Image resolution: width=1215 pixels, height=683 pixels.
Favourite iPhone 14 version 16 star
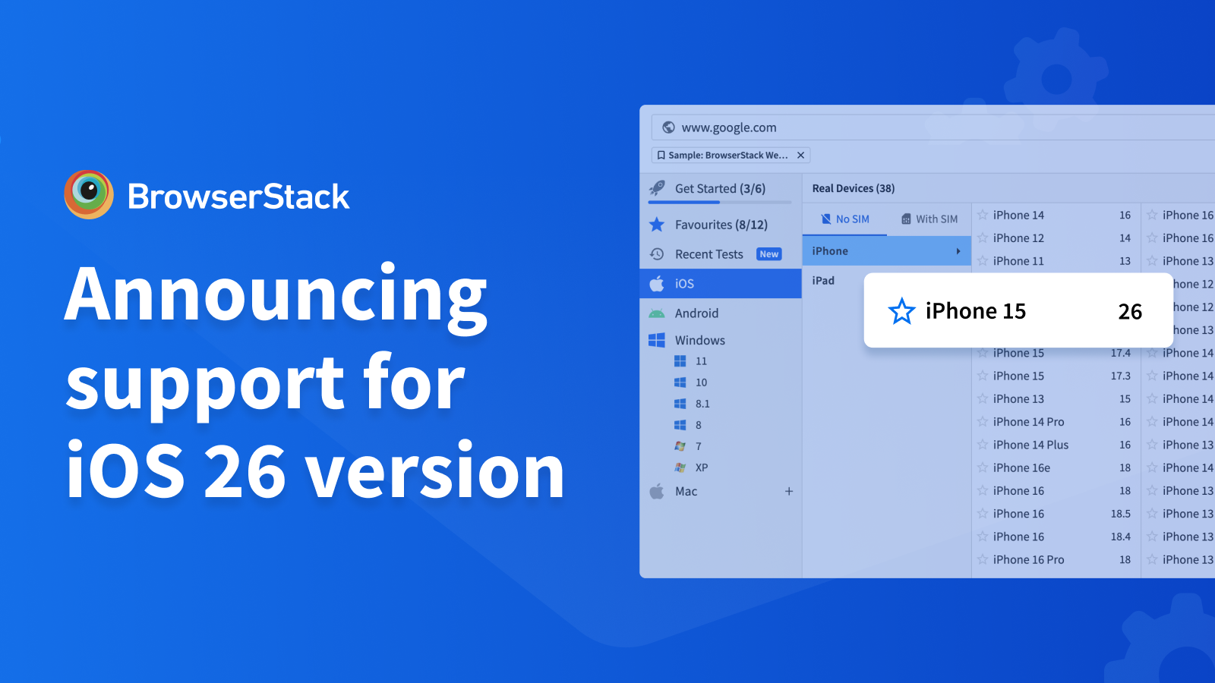(x=983, y=215)
